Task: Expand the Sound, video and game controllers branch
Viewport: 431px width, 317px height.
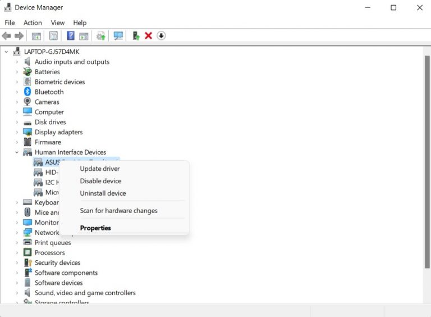Action: coord(17,293)
